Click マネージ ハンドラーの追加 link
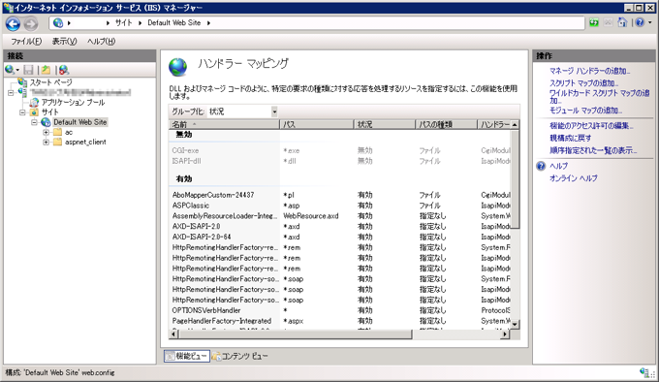 589,71
